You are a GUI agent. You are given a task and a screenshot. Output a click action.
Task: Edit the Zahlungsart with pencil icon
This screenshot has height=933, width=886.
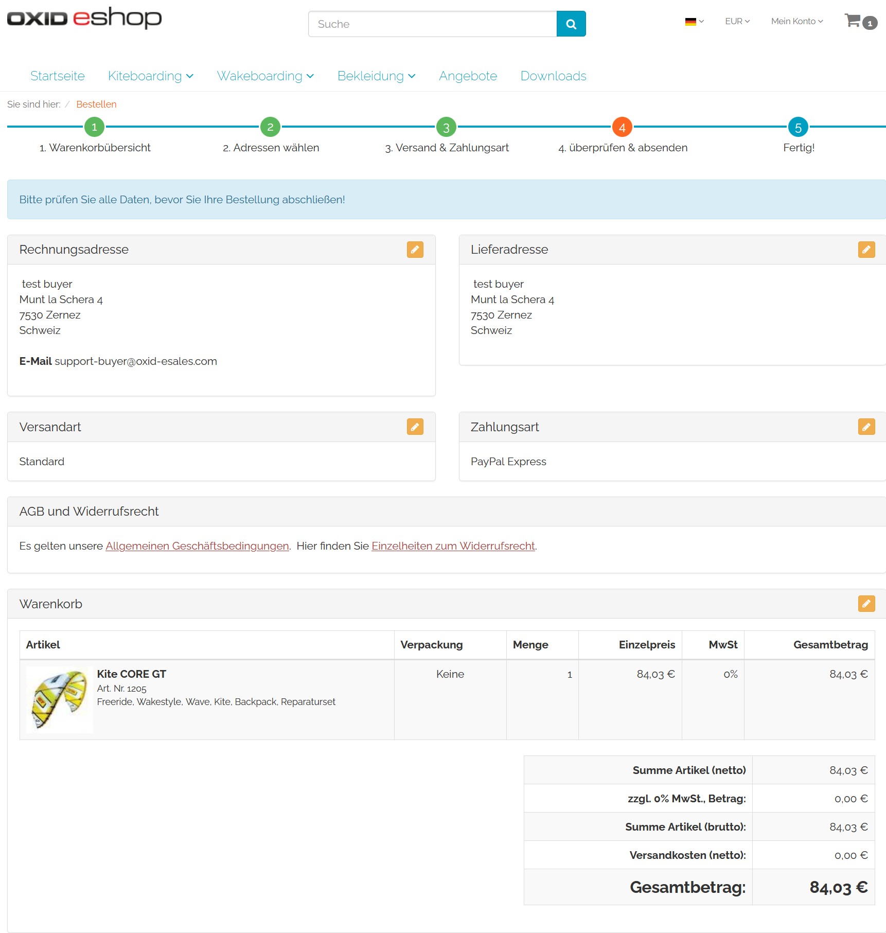(866, 427)
